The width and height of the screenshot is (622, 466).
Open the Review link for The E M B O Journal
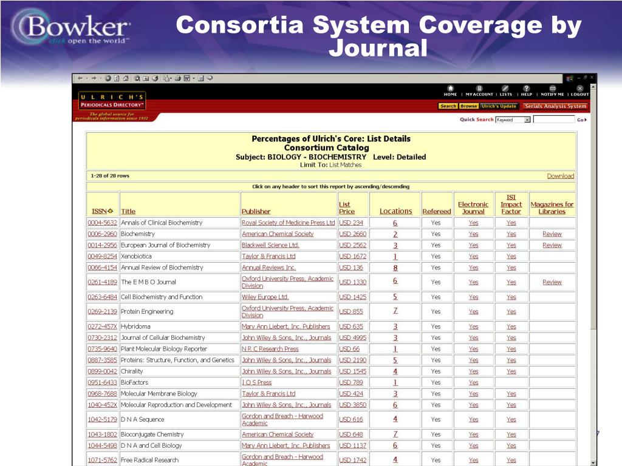552,282
